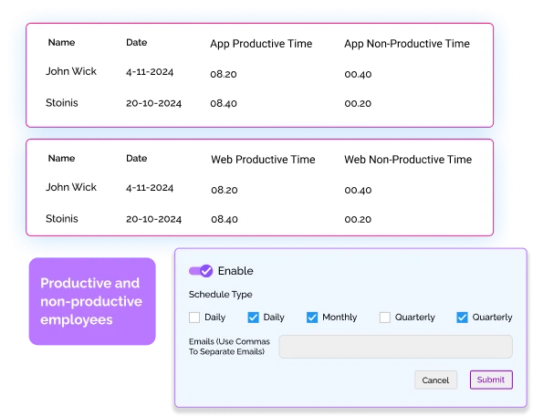Click the Date header in the App table
The height and width of the screenshot is (417, 533).
(x=137, y=43)
